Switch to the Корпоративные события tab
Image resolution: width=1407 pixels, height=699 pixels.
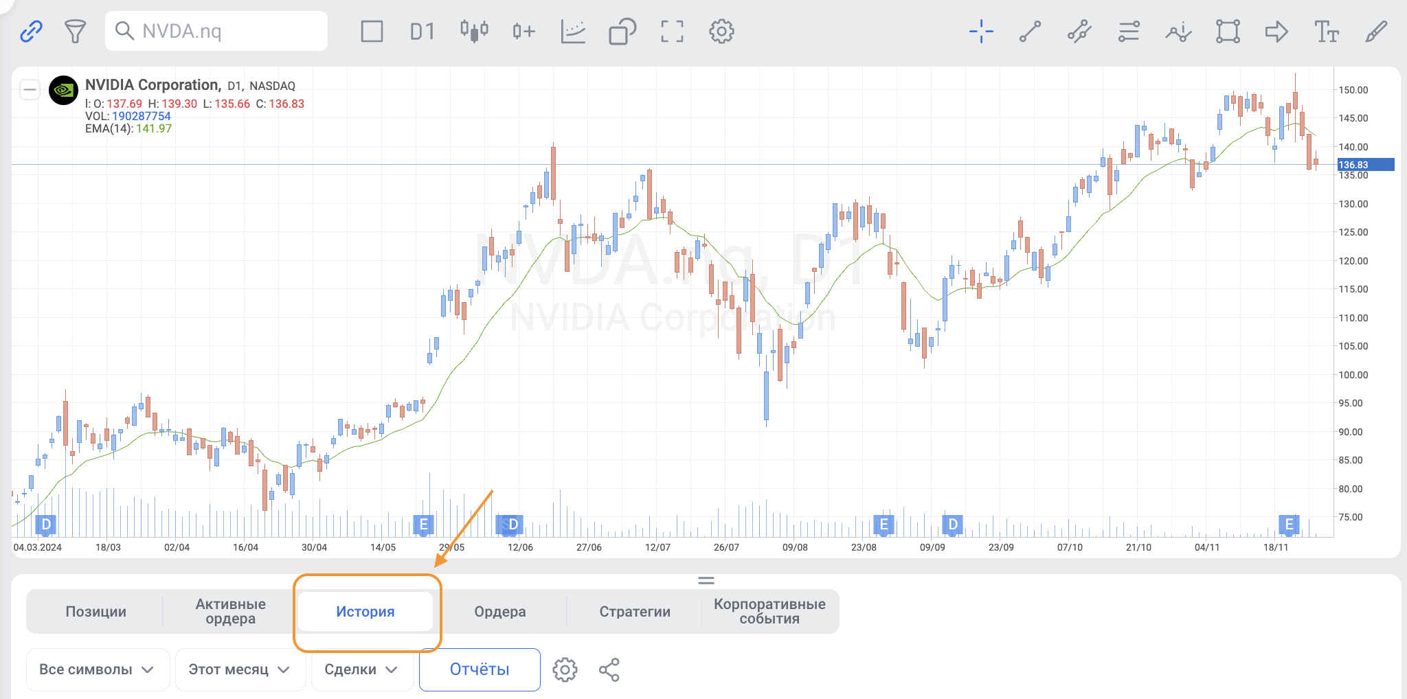[x=769, y=612]
